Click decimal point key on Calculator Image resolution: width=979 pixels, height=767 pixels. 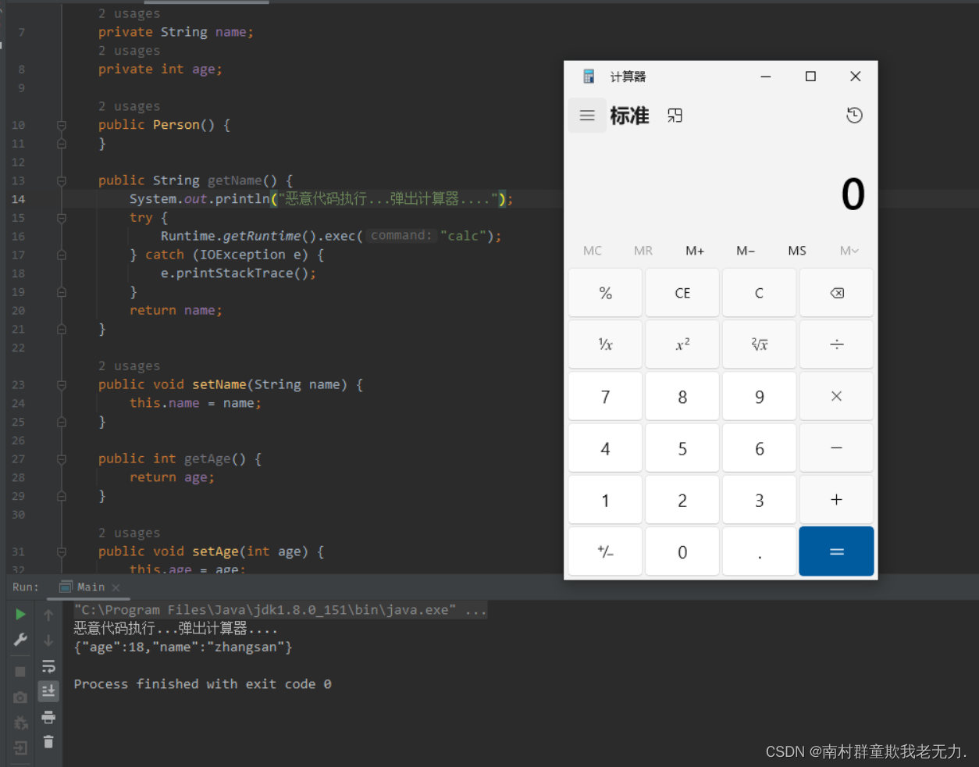[759, 551]
